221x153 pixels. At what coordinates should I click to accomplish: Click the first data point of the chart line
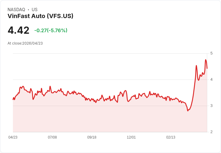coord(13,100)
